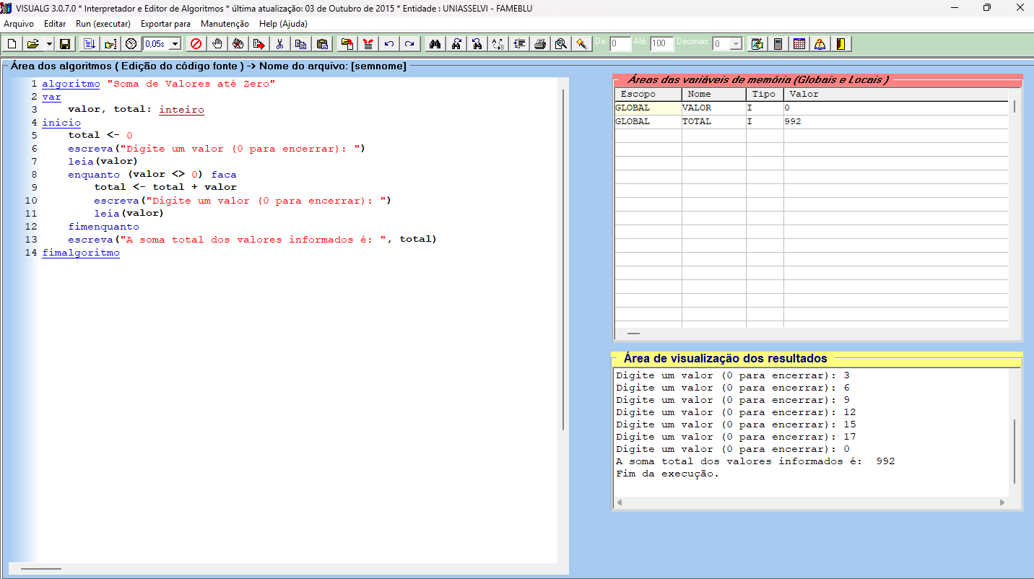Open the Manutenção menu
1034x579 pixels.
coord(225,24)
